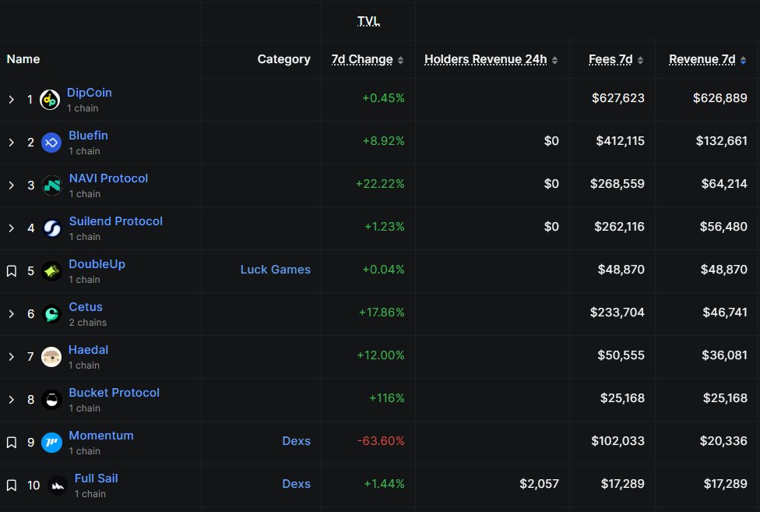
Task: Select the +8.92% change value
Action: 383,141
